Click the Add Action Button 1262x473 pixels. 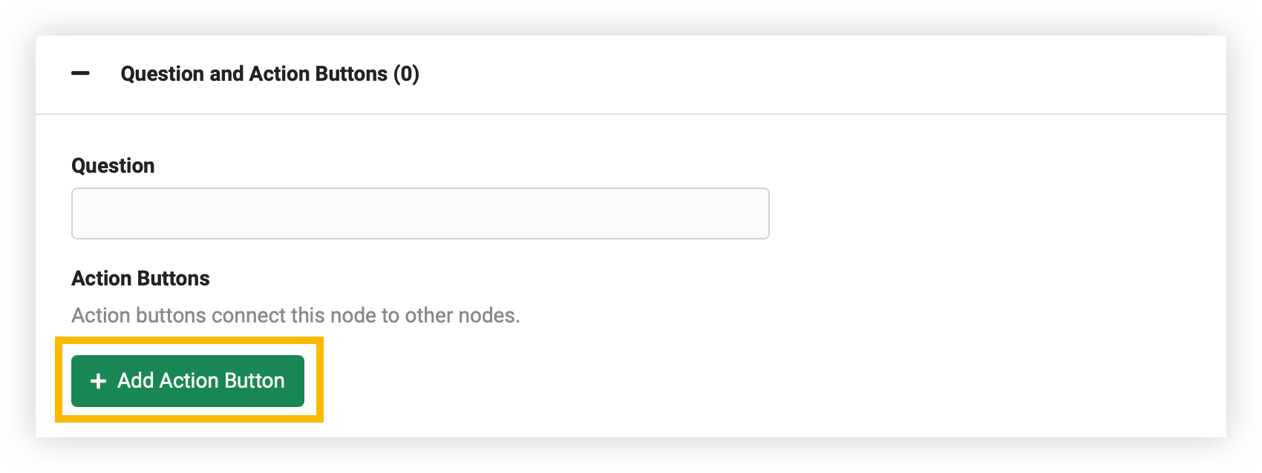tap(188, 381)
